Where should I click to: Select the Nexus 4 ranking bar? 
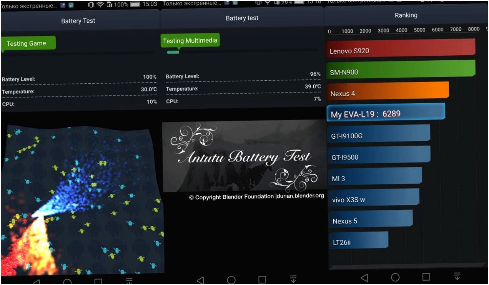coord(388,91)
